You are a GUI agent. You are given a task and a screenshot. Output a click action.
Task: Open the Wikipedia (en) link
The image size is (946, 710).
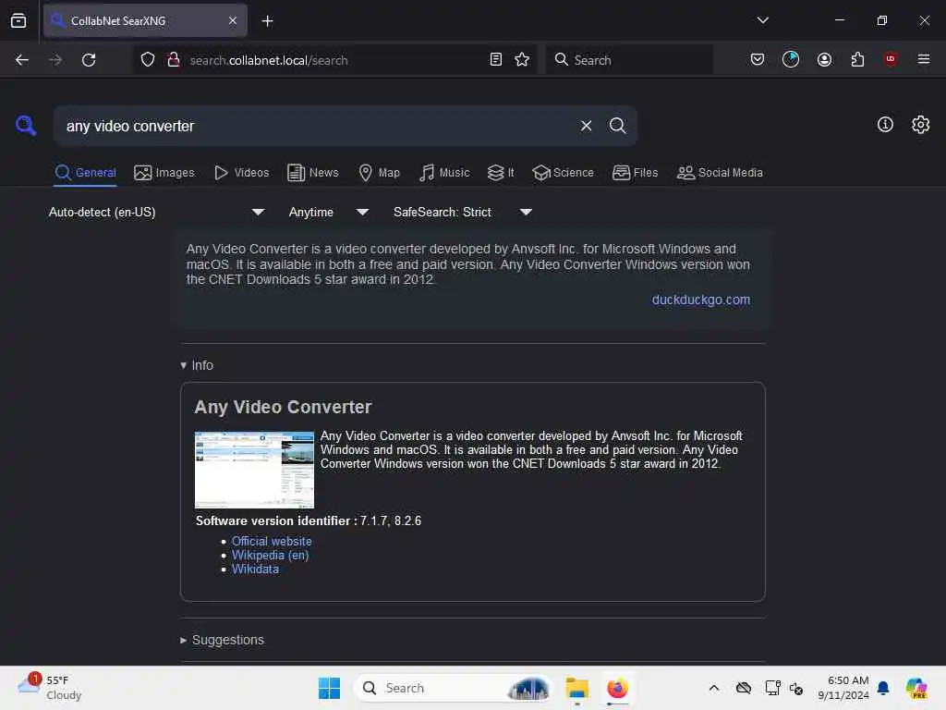tap(270, 555)
